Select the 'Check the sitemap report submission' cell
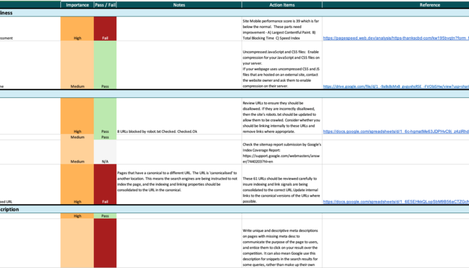Viewport: 469px width, 268px height. (282, 152)
